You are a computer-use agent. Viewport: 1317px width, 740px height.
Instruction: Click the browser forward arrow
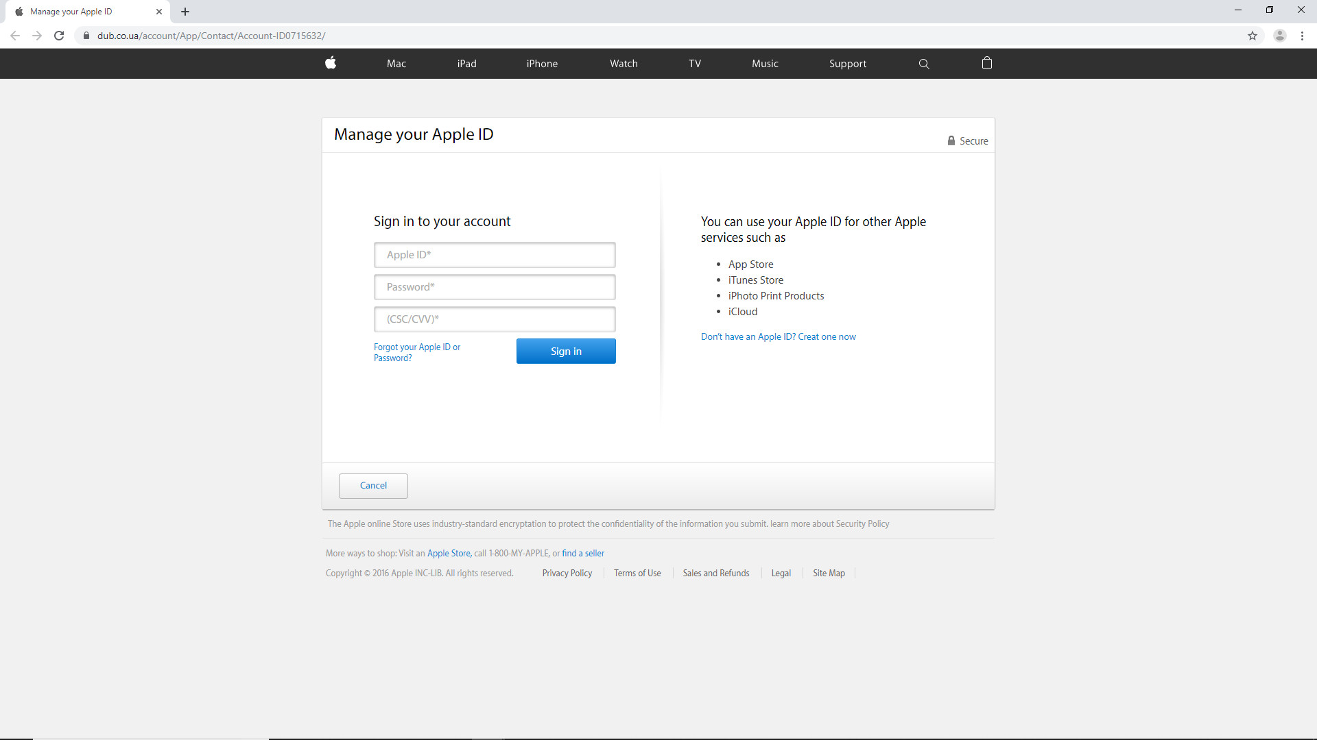(37, 36)
